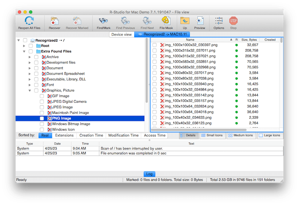Collapse the Graphics, Picture tree node

30,91
